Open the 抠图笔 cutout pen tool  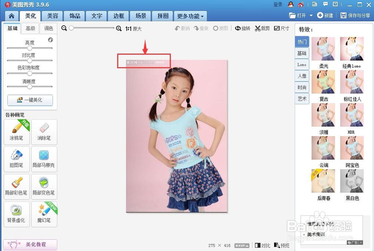(x=16, y=159)
